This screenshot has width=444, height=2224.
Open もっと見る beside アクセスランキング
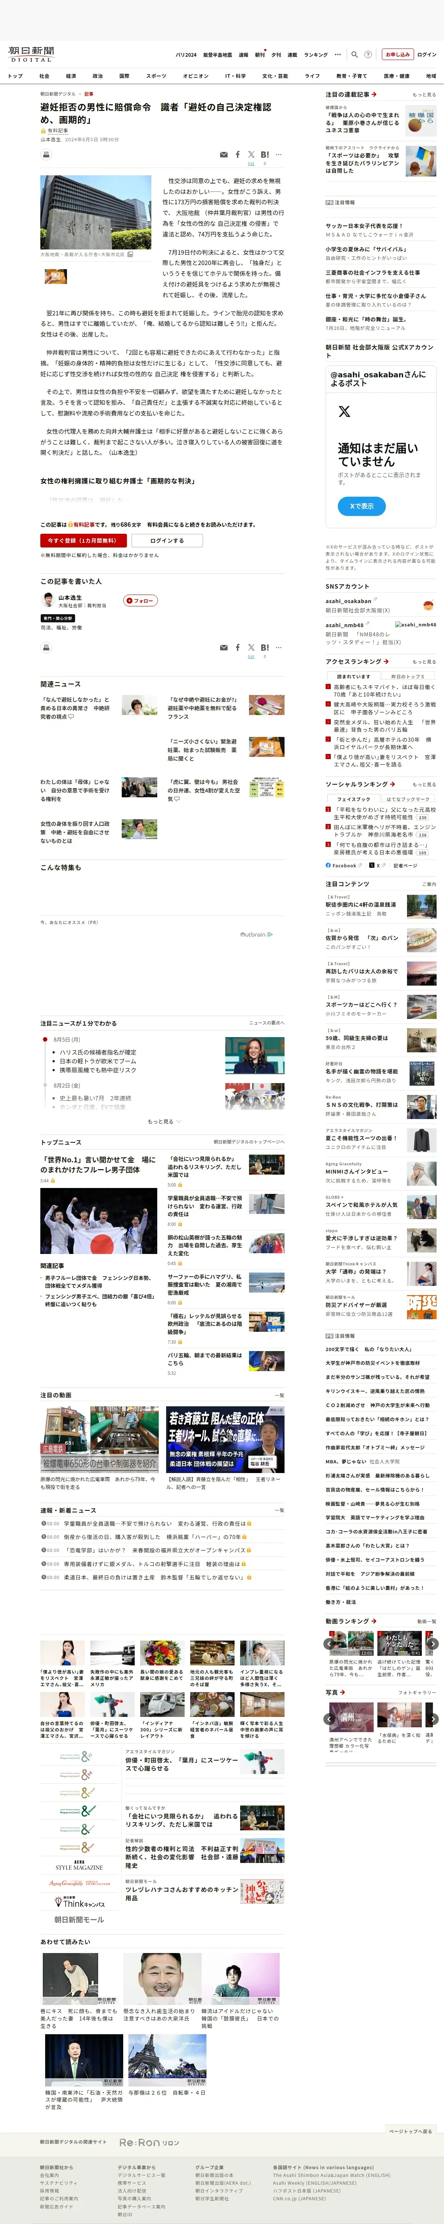click(423, 662)
